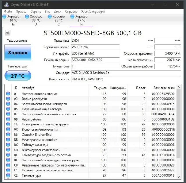The height and width of the screenshot is (183, 186).
Task: Select disk title ST500LM000-SSHD-8GB 500,1 GB
Action: (x=93, y=33)
